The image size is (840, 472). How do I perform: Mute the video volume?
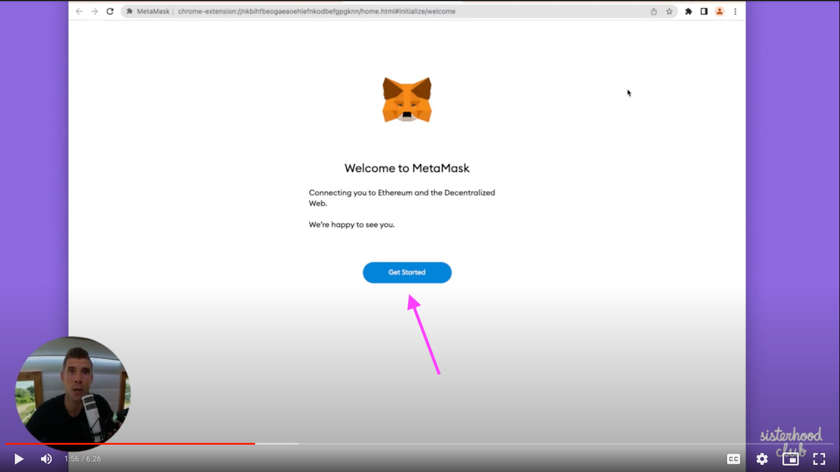(x=46, y=459)
